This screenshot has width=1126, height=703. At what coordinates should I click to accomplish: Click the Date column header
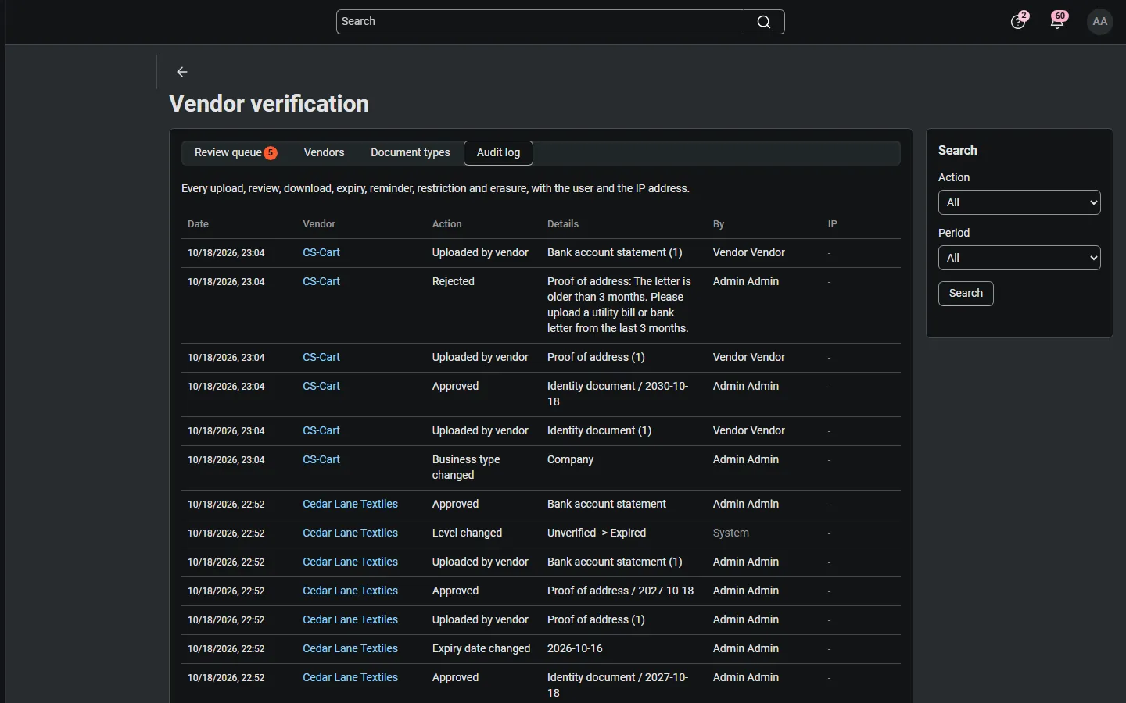[x=198, y=224]
